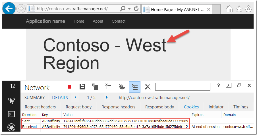Click the Contoso - West Region heading
The image size is (257, 135).
point(105,54)
